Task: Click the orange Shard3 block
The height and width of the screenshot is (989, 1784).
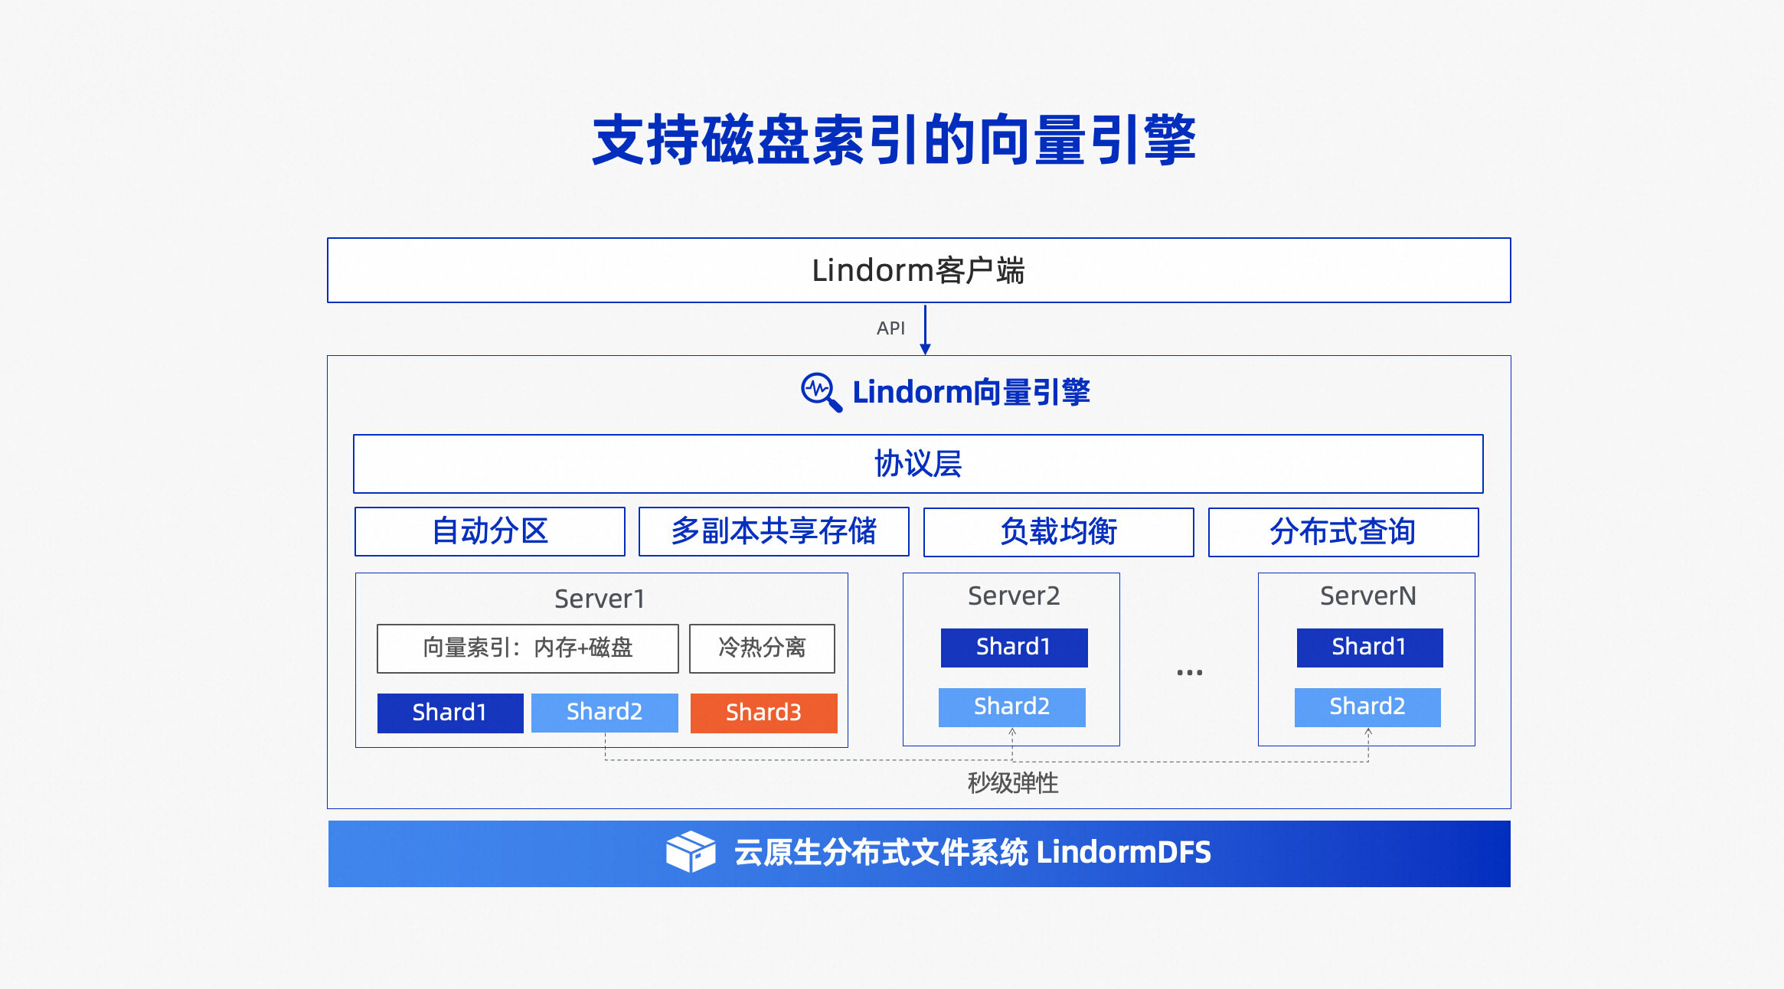Action: [x=763, y=713]
